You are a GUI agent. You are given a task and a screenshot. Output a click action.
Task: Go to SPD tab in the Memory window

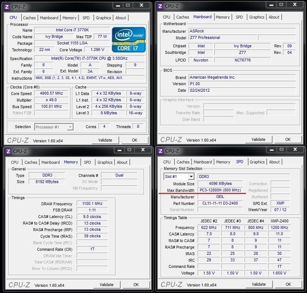pyautogui.click(x=88, y=162)
